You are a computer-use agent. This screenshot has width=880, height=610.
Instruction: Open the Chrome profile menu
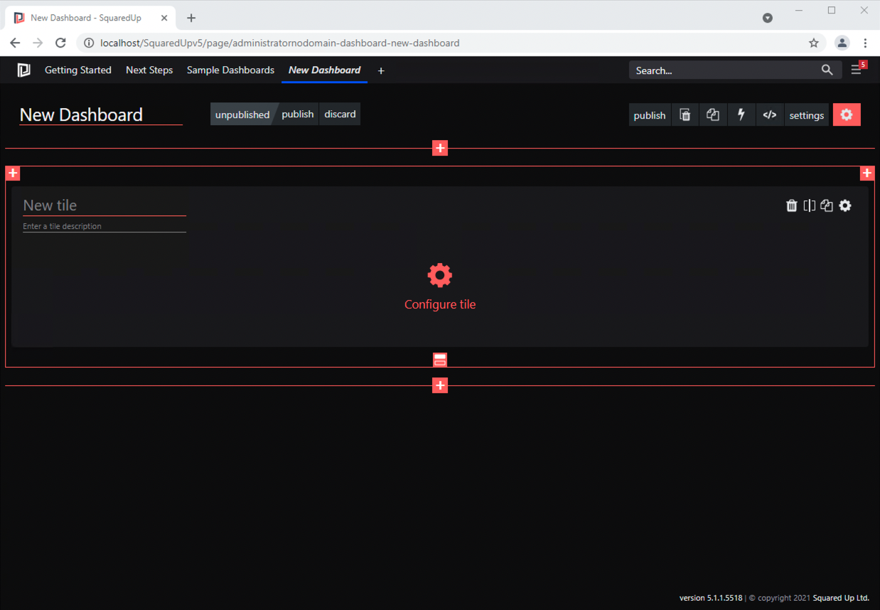[x=842, y=43]
